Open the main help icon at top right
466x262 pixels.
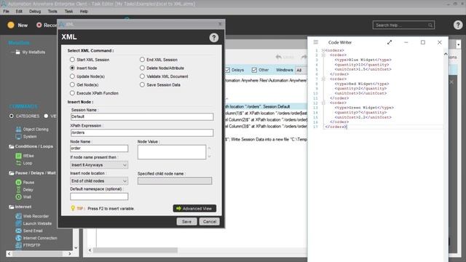pyautogui.click(x=458, y=25)
